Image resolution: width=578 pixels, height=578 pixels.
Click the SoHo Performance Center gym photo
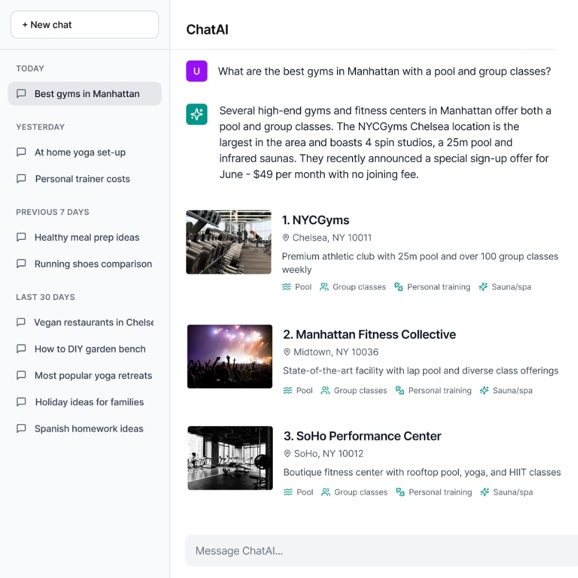coord(230,458)
